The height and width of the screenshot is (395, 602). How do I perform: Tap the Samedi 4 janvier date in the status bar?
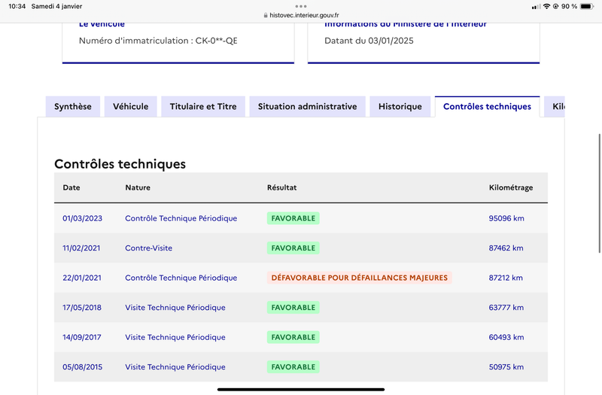56,6
